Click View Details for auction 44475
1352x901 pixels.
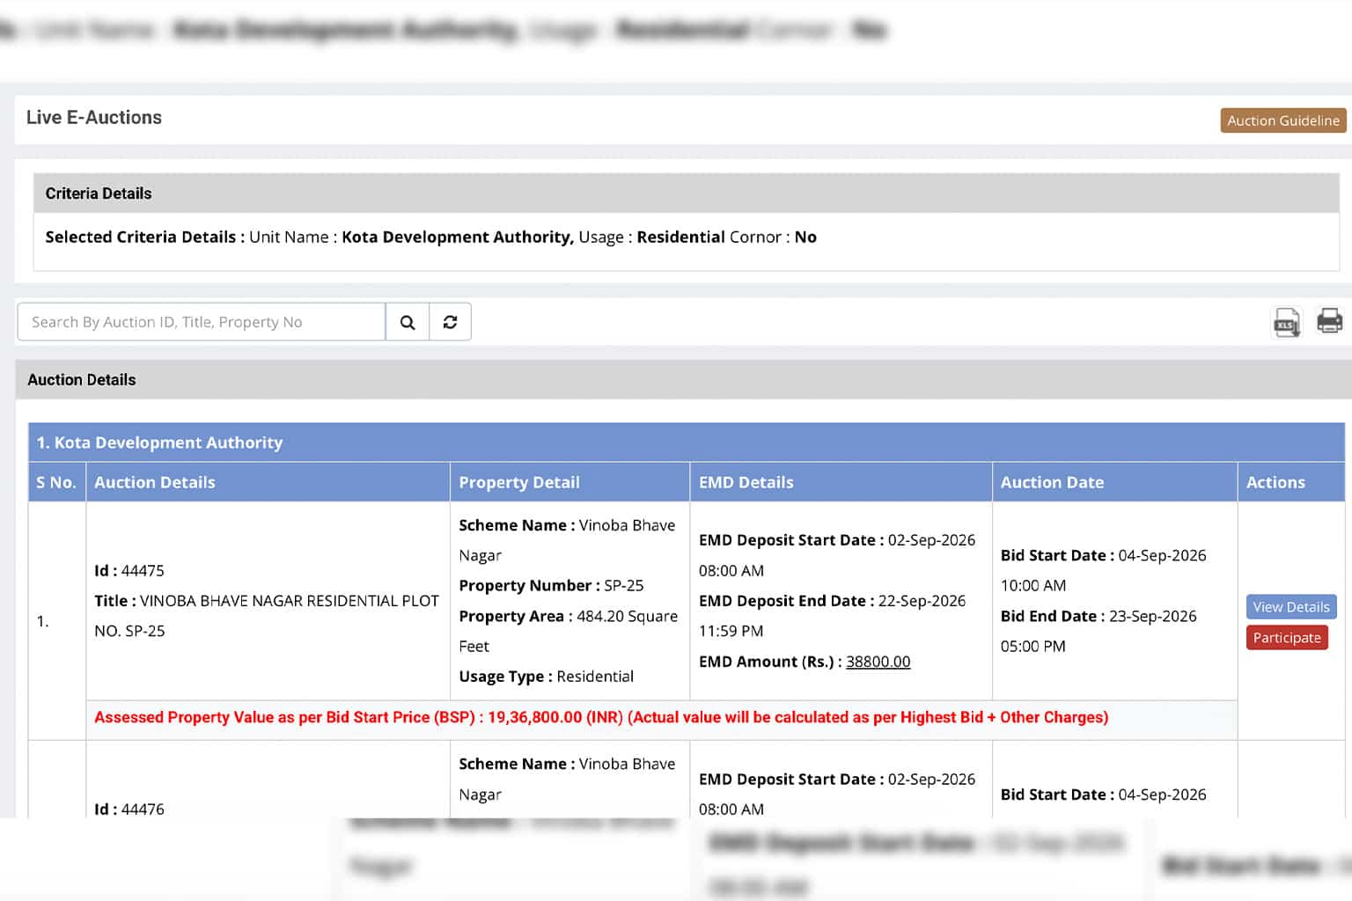pyautogui.click(x=1291, y=607)
